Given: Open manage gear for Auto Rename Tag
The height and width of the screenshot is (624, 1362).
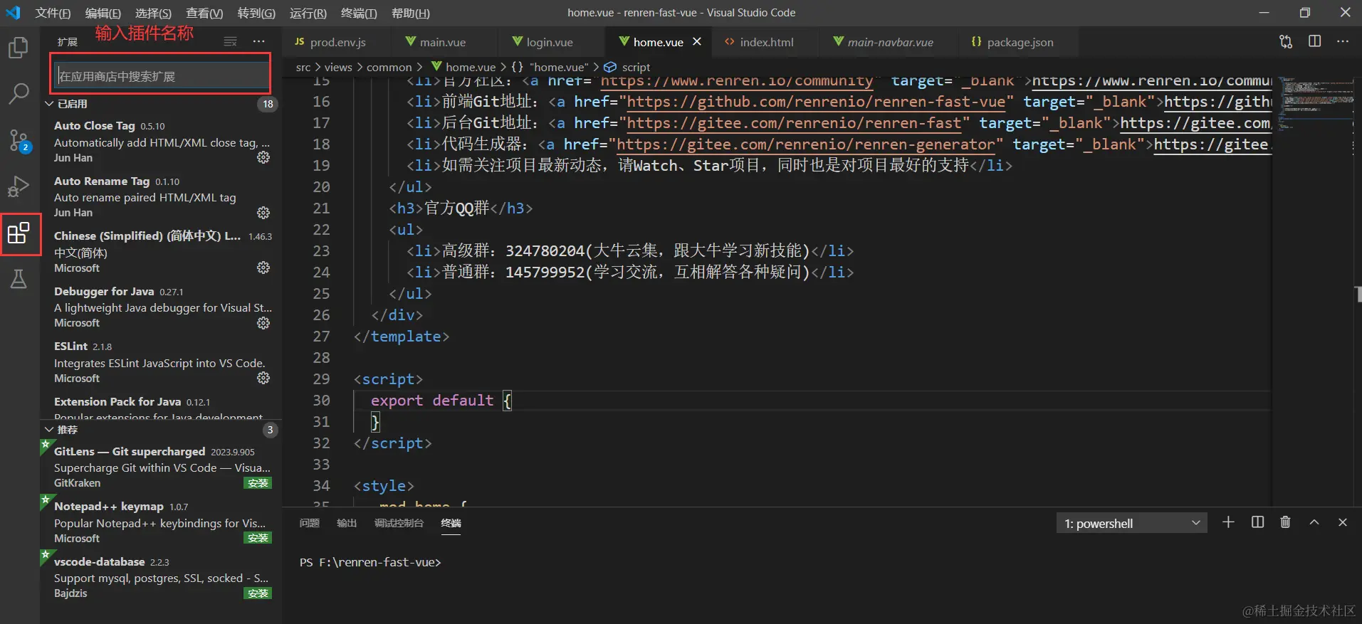Looking at the screenshot, I should click(263, 213).
